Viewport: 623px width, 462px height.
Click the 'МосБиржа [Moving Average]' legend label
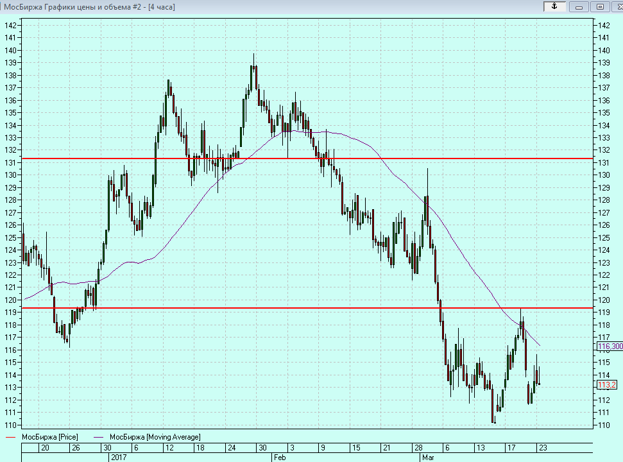(155, 437)
